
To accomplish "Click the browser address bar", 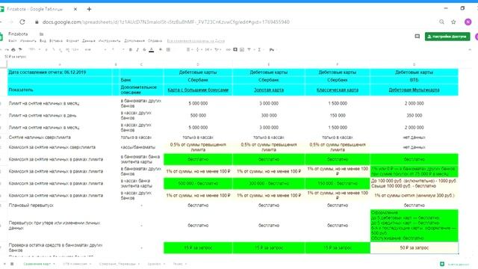I will coord(166,22).
